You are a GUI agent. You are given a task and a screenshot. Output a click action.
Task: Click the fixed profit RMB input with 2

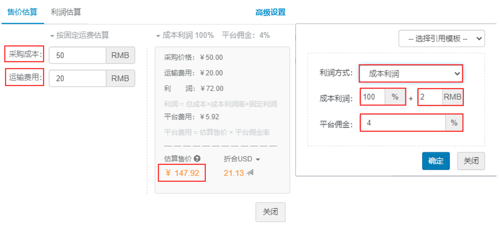[x=430, y=97]
